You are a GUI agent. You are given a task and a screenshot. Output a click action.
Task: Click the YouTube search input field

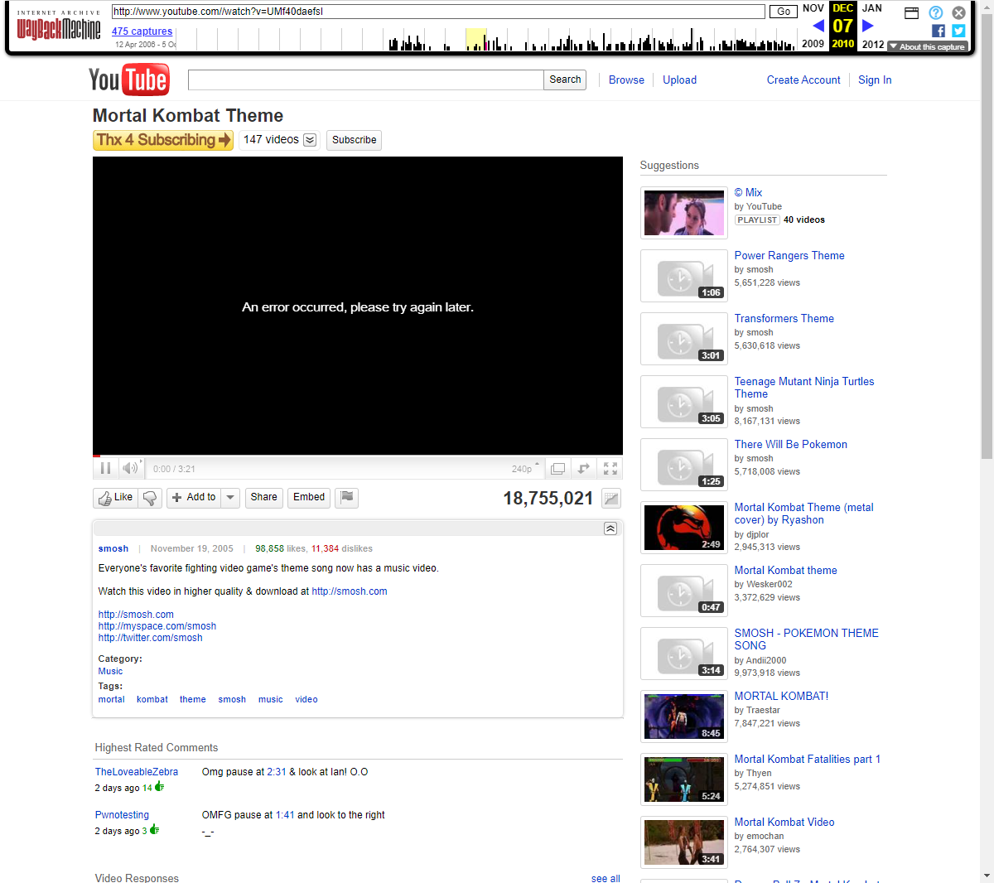point(365,80)
